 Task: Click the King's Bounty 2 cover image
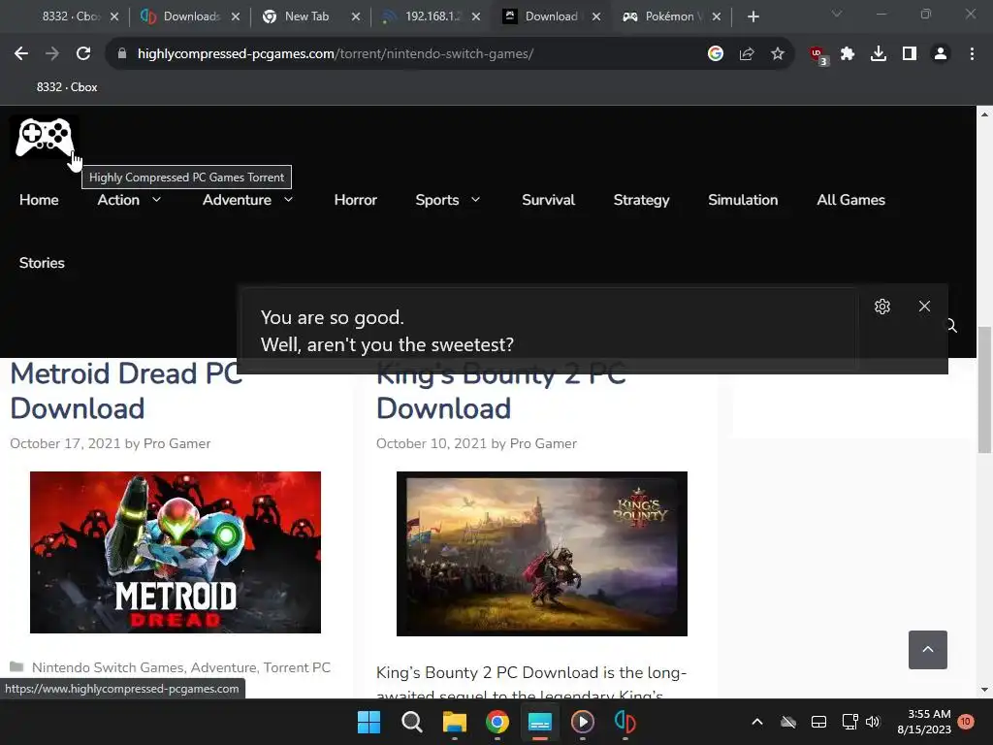point(541,554)
